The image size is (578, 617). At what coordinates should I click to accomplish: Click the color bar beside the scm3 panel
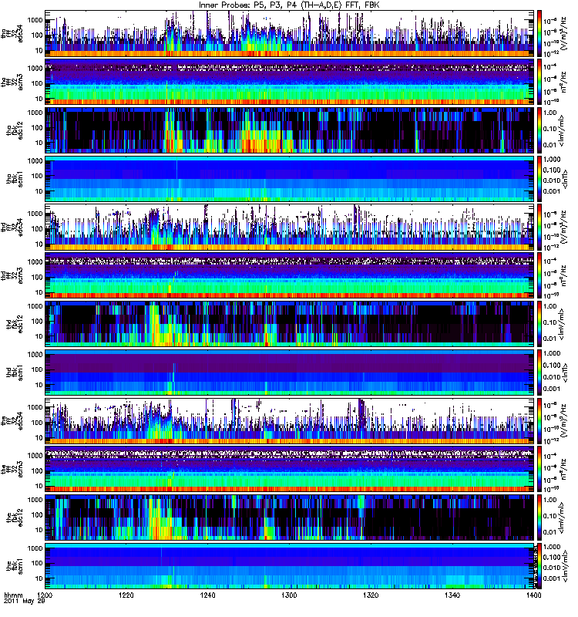coord(539,470)
